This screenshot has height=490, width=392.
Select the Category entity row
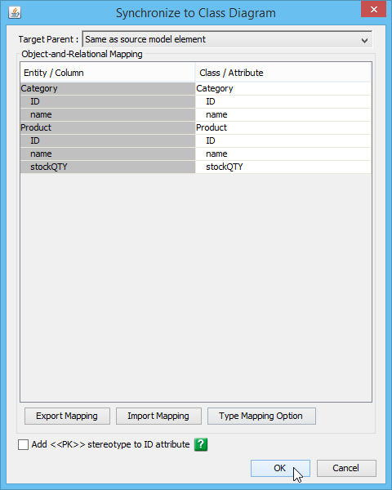pos(108,88)
